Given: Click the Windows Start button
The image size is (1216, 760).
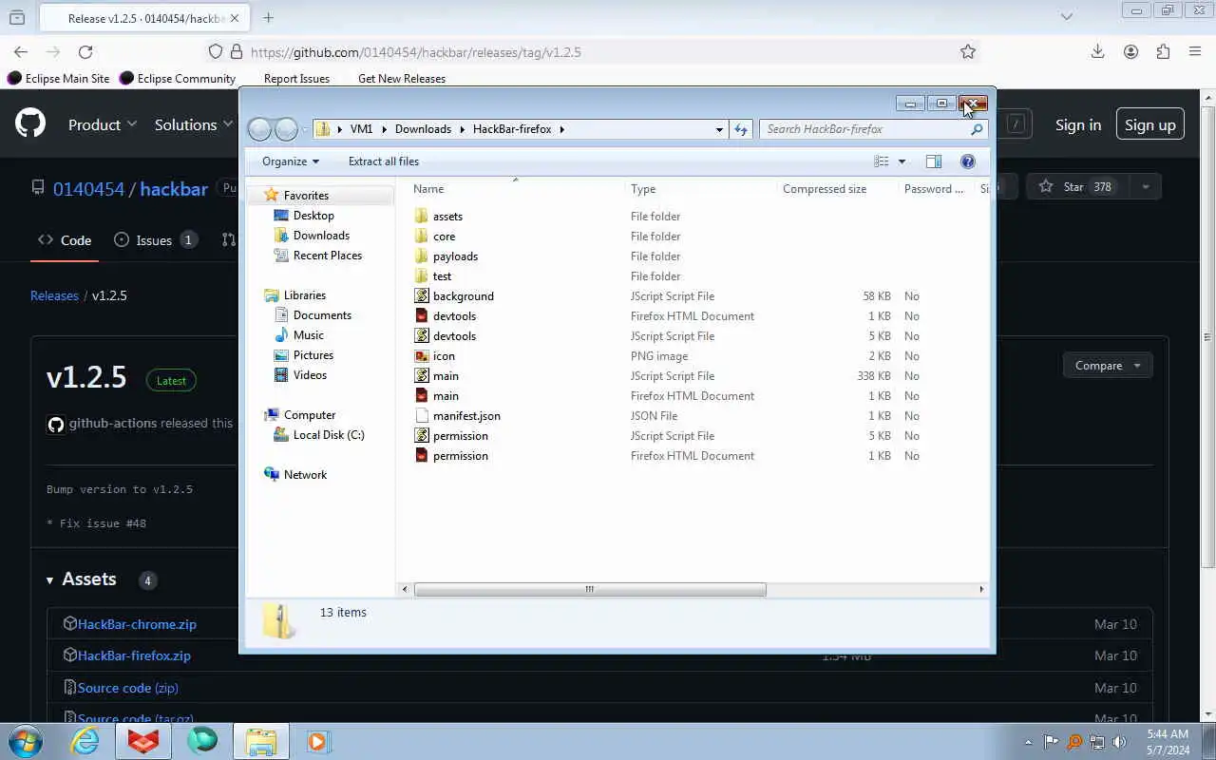Looking at the screenshot, I should 26,741.
